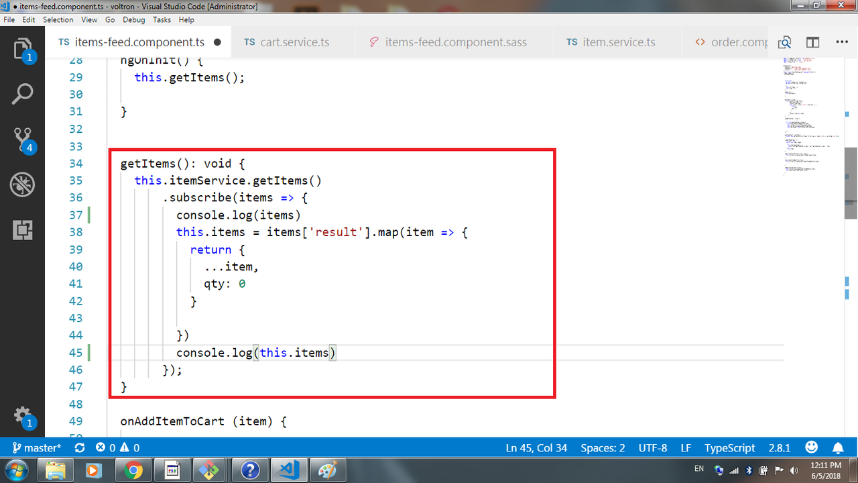The image size is (858, 483).
Task: Open the Debug menu
Action: pyautogui.click(x=133, y=20)
